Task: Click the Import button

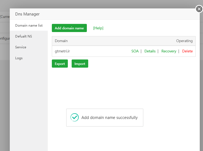Action: pos(80,64)
